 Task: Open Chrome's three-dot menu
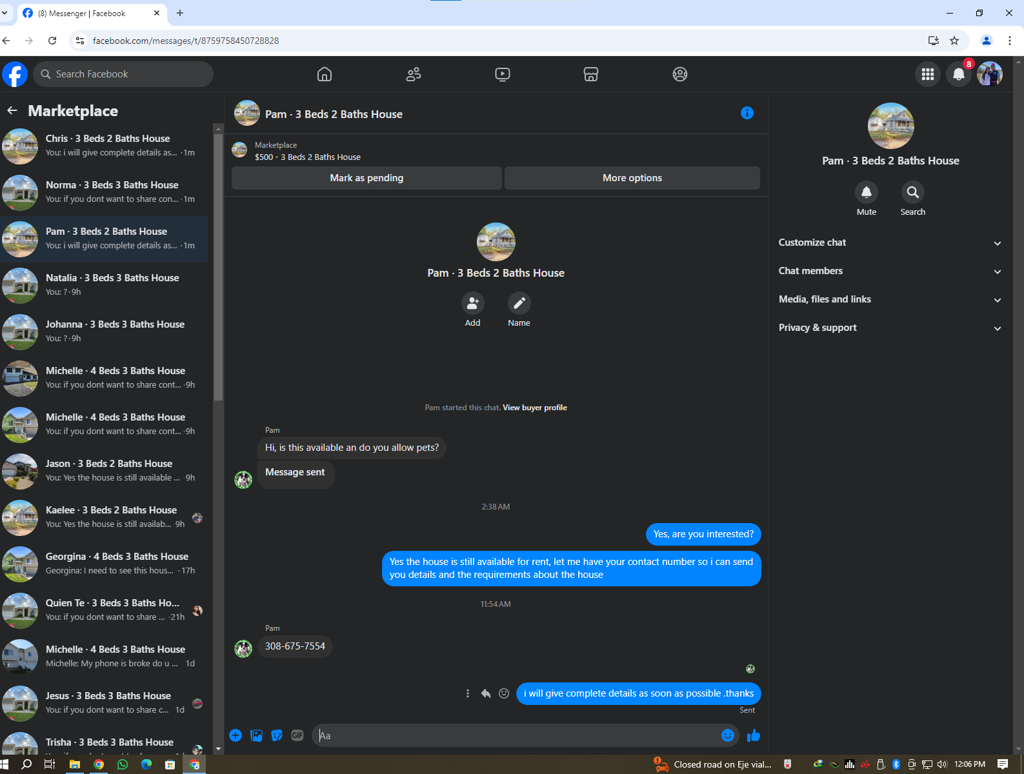pos(1010,41)
